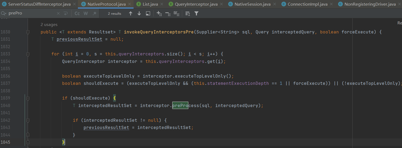Select the NativeProtocol.java tab
This screenshot has width=402, height=148.
point(107,4)
